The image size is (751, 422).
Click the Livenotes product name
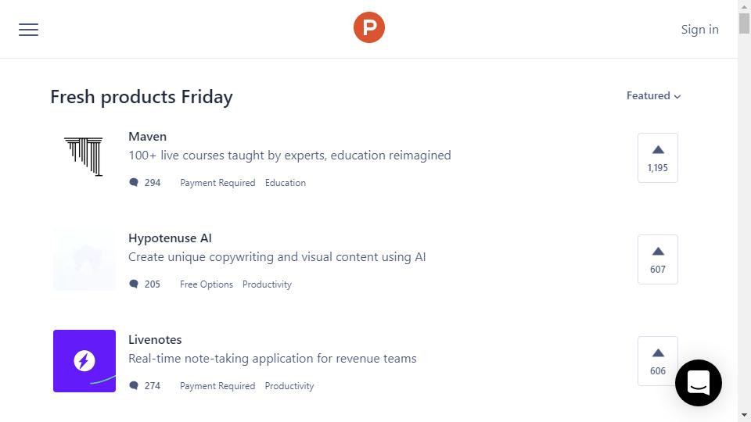click(155, 340)
